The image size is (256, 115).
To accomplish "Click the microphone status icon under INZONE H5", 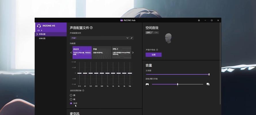I will 41,30.
